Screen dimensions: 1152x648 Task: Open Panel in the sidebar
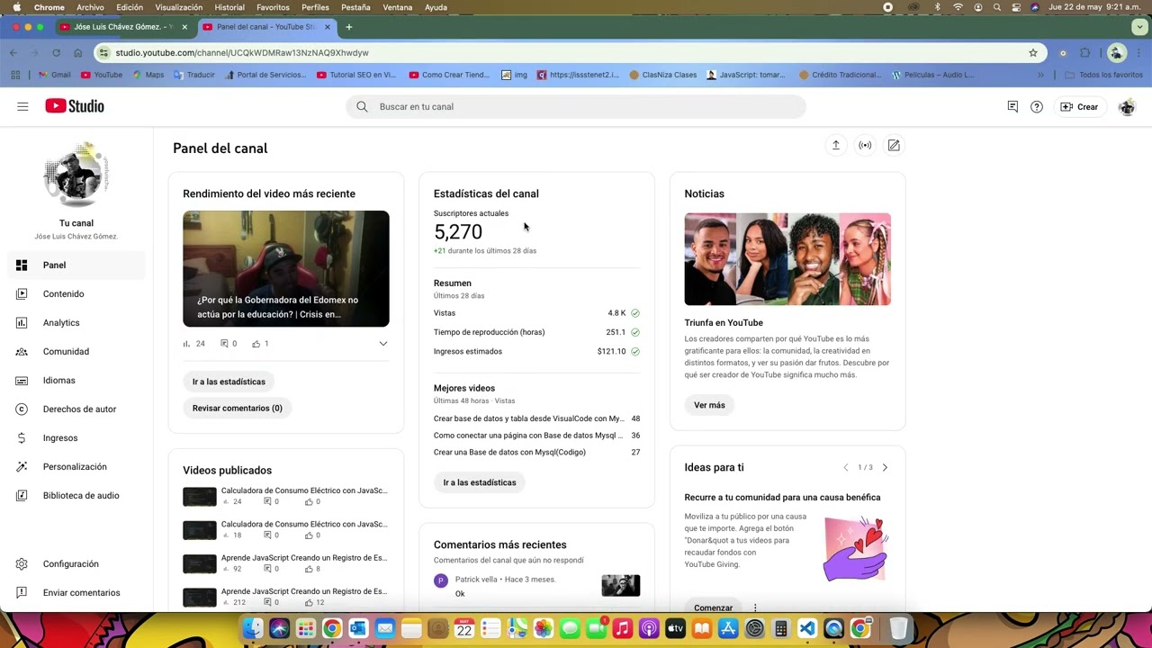76,265
